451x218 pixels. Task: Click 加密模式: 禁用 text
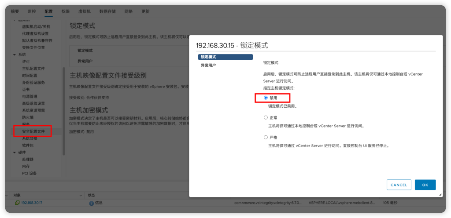pyautogui.click(x=81, y=132)
